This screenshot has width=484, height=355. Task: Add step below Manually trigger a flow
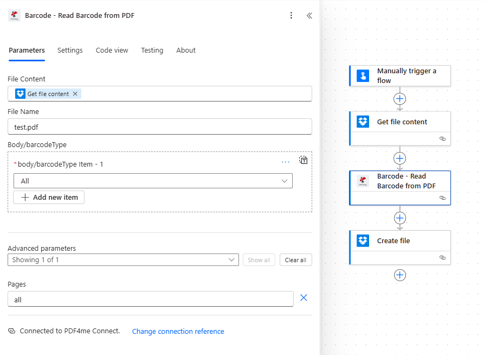400,99
